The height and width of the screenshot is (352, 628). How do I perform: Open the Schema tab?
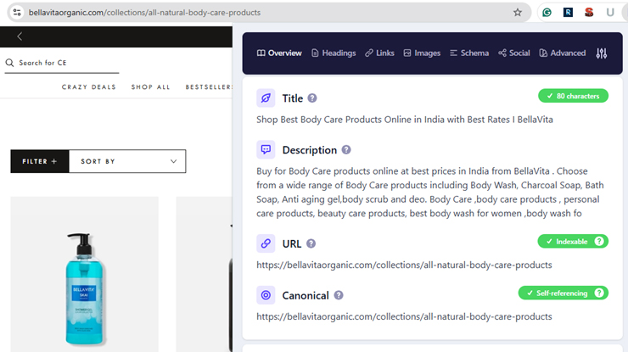pos(469,53)
